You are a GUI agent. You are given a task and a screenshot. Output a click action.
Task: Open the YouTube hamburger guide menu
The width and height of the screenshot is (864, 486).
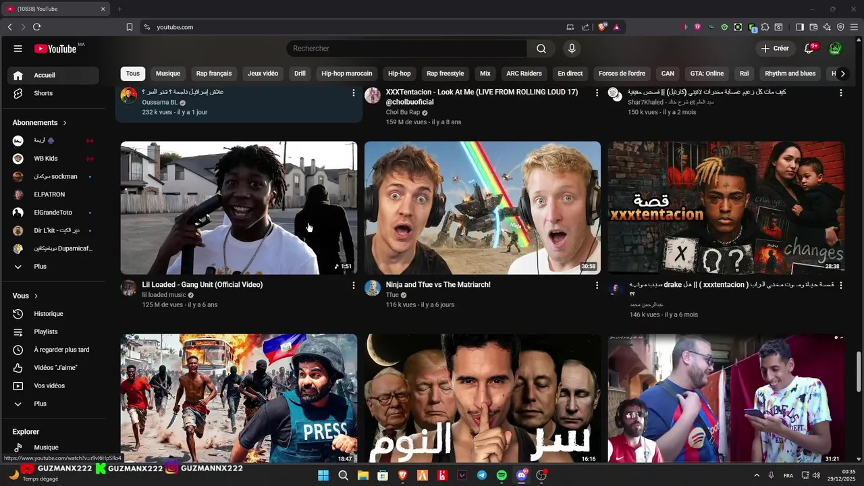pos(18,49)
